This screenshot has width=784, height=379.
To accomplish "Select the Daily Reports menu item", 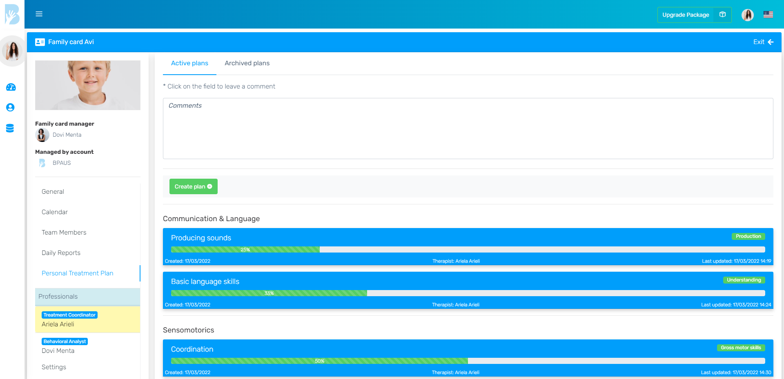I will point(61,253).
